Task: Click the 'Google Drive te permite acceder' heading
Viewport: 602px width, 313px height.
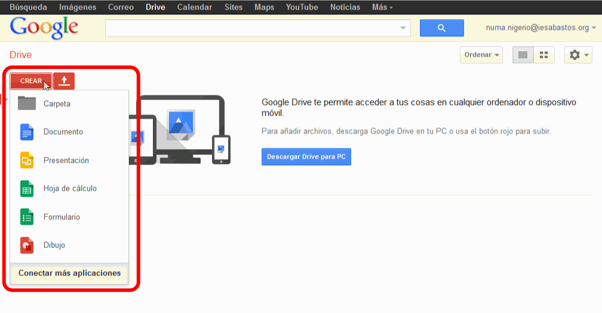Action: [x=419, y=108]
